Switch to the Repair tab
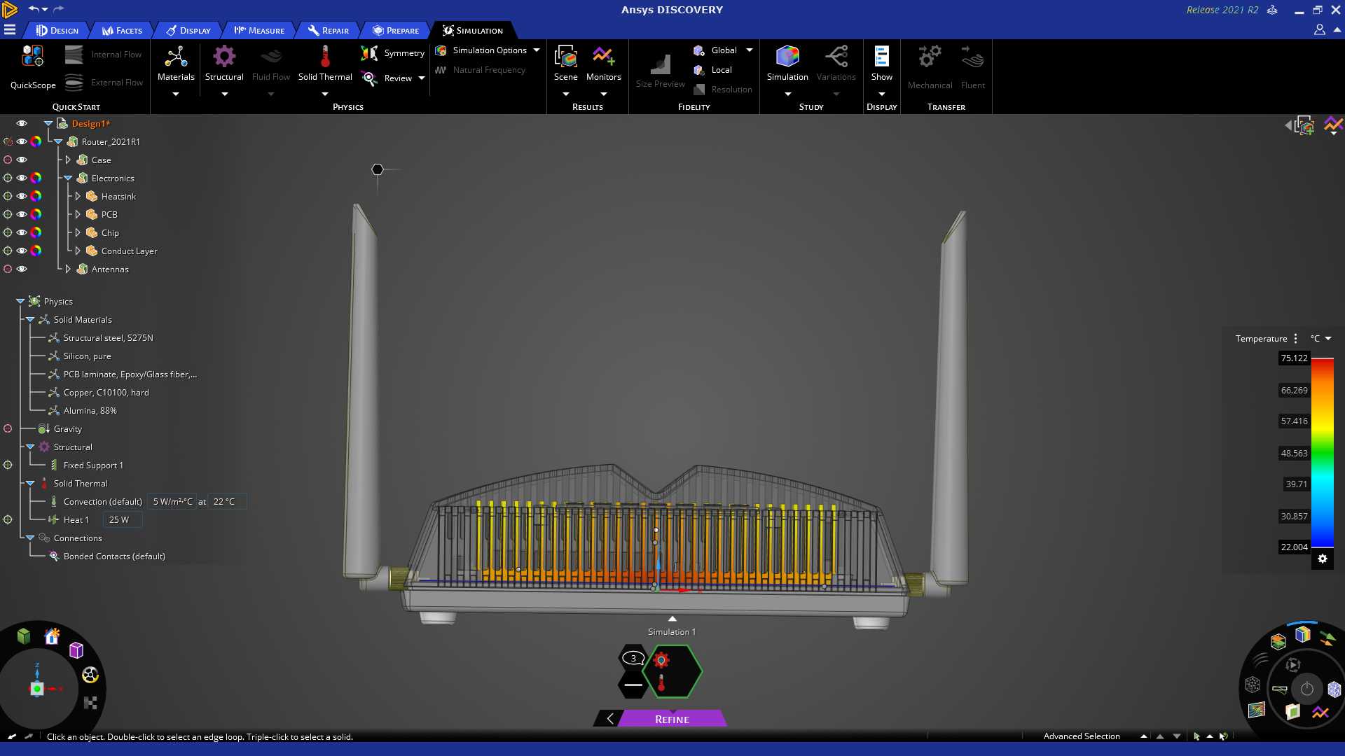 pyautogui.click(x=329, y=30)
